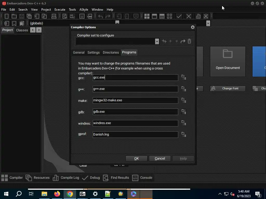
Task: Click browse icon next to make field
Action: 184,100
